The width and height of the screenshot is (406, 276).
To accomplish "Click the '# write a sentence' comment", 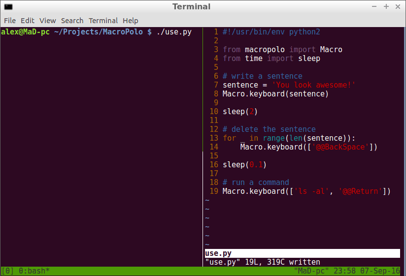I will (262, 76).
